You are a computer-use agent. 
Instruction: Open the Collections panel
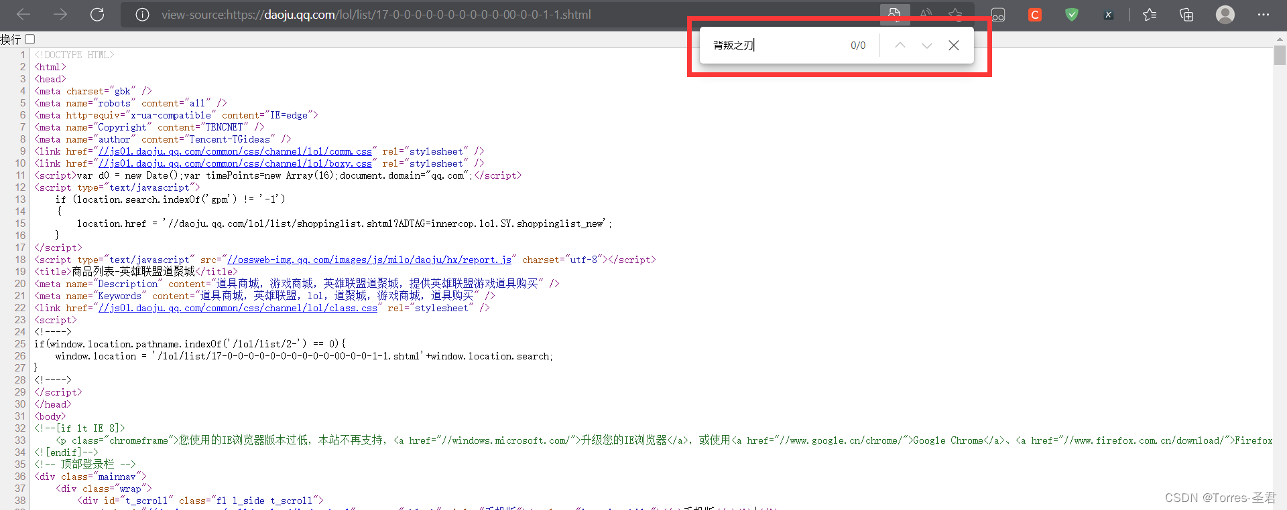[1186, 15]
